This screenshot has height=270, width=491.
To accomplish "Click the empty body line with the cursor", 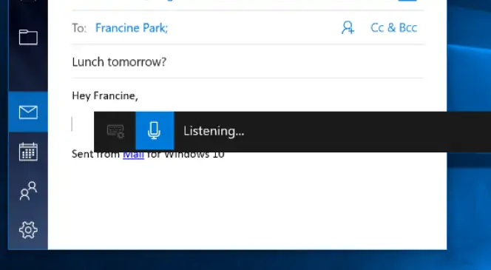I will [x=82, y=124].
